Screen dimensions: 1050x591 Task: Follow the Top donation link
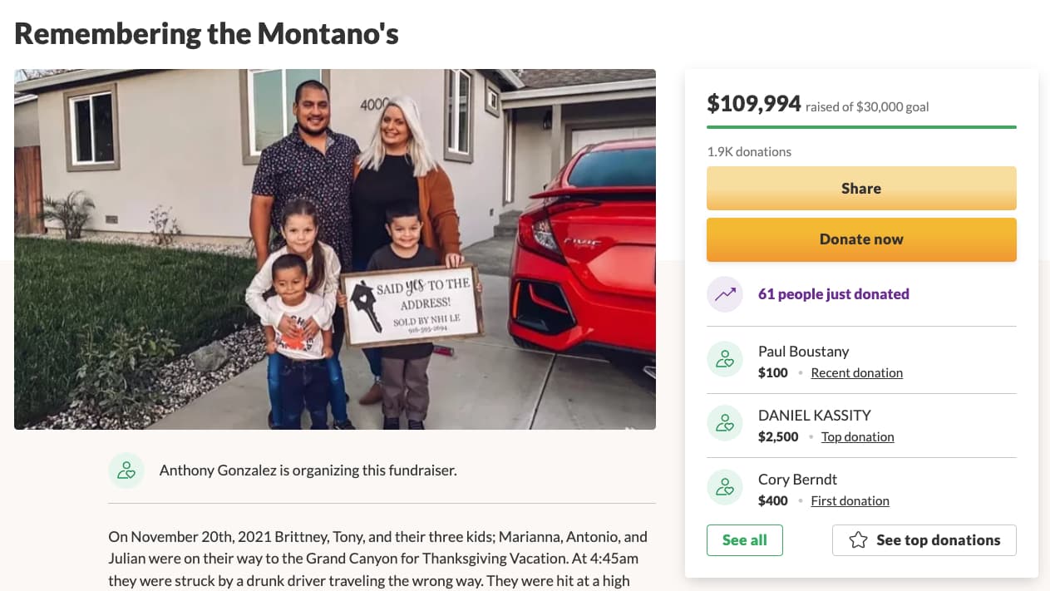pyautogui.click(x=857, y=437)
